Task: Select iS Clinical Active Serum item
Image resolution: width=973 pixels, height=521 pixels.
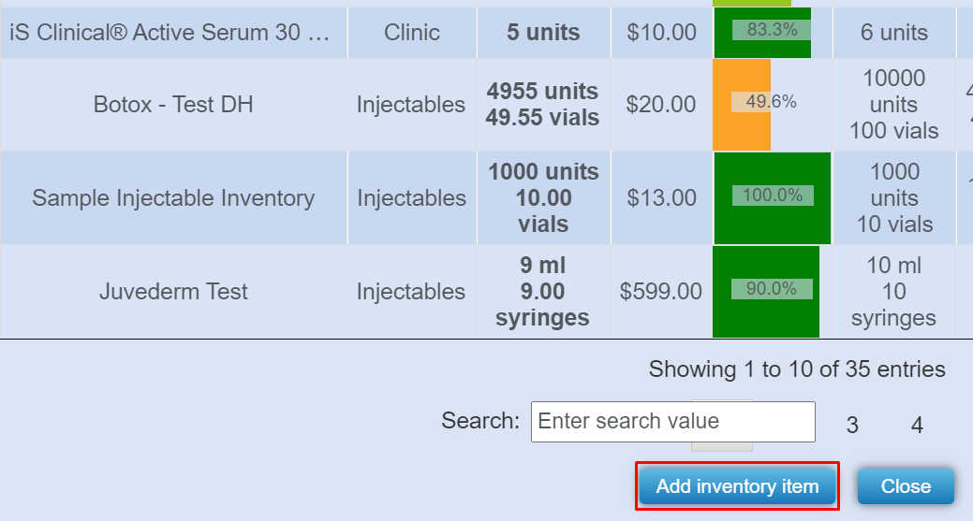Action: (170, 32)
